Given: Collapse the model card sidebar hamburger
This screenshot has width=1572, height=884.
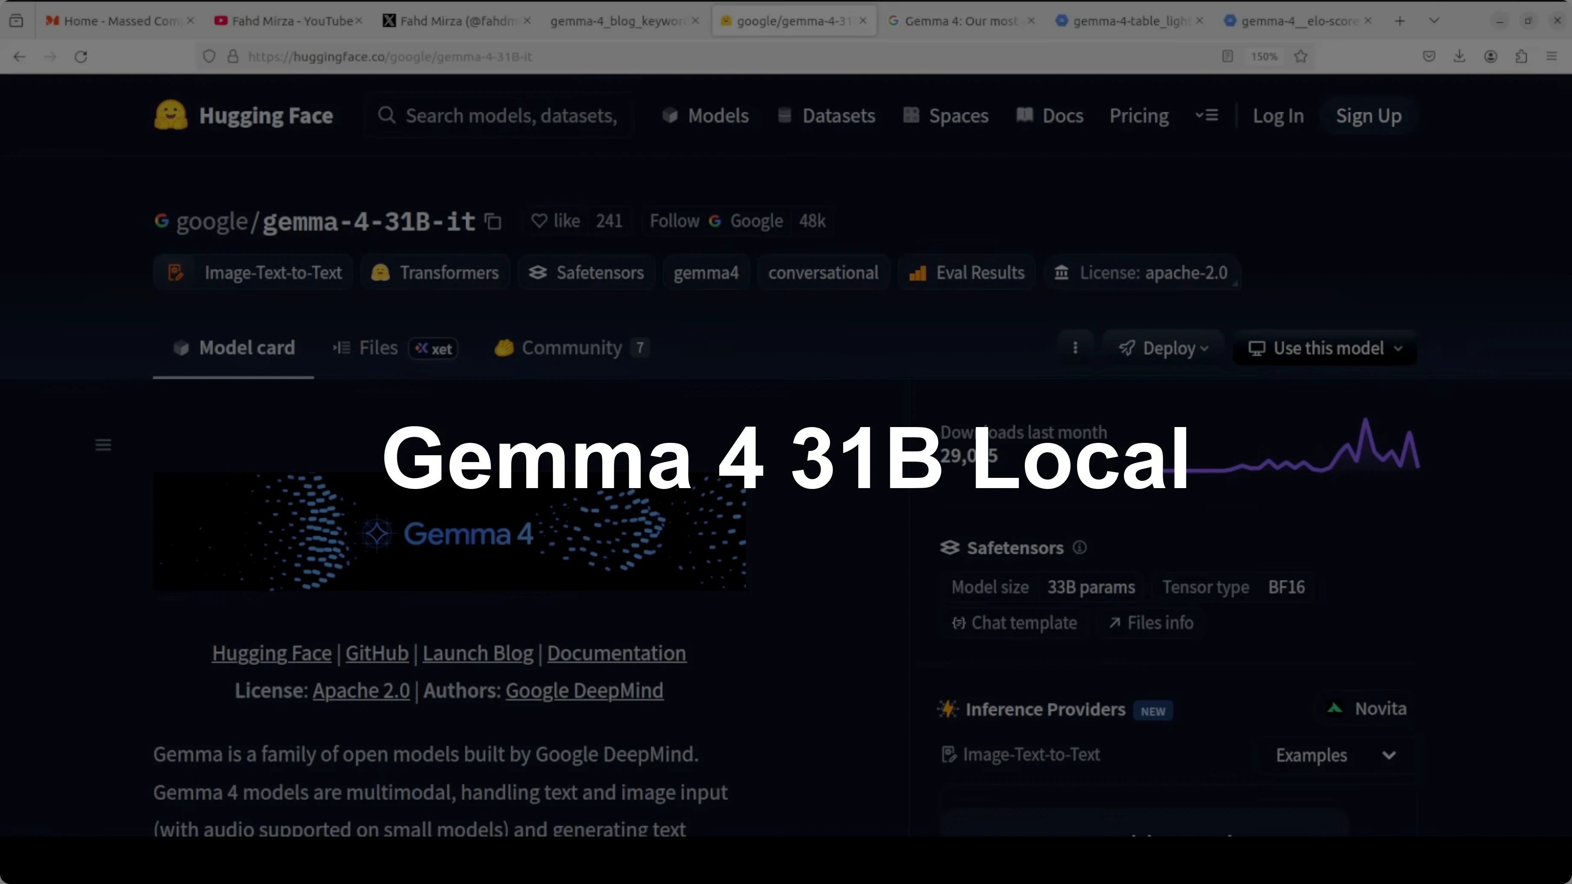Looking at the screenshot, I should 103,444.
